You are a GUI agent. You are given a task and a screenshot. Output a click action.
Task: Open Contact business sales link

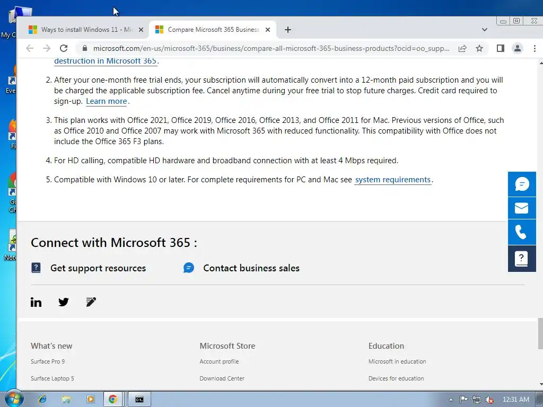[251, 268]
